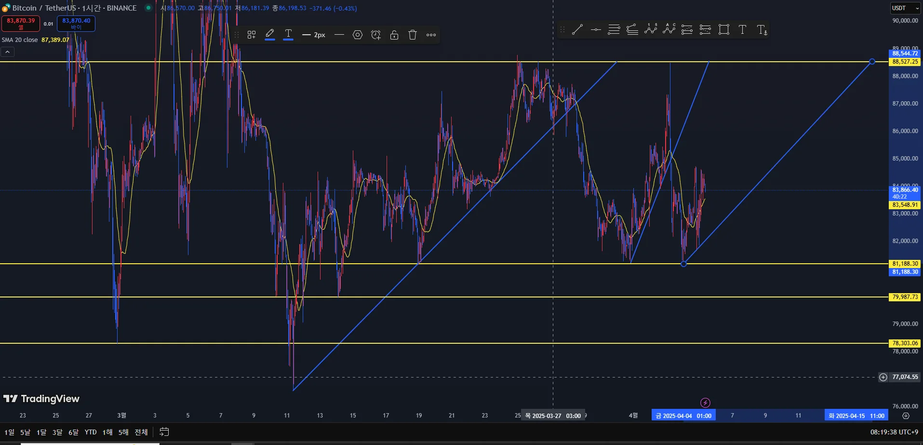
Task: Open the go-to-date calendar icon
Action: tap(164, 432)
